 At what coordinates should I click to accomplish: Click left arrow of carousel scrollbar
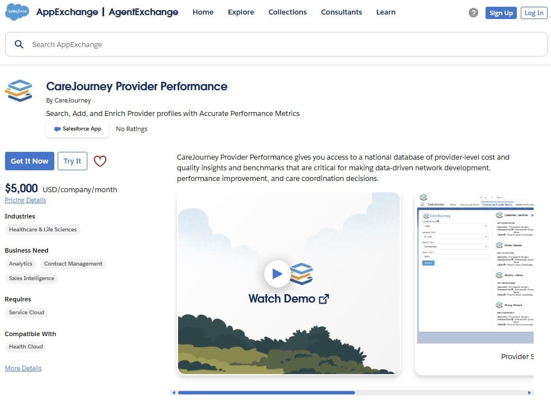tap(174, 393)
